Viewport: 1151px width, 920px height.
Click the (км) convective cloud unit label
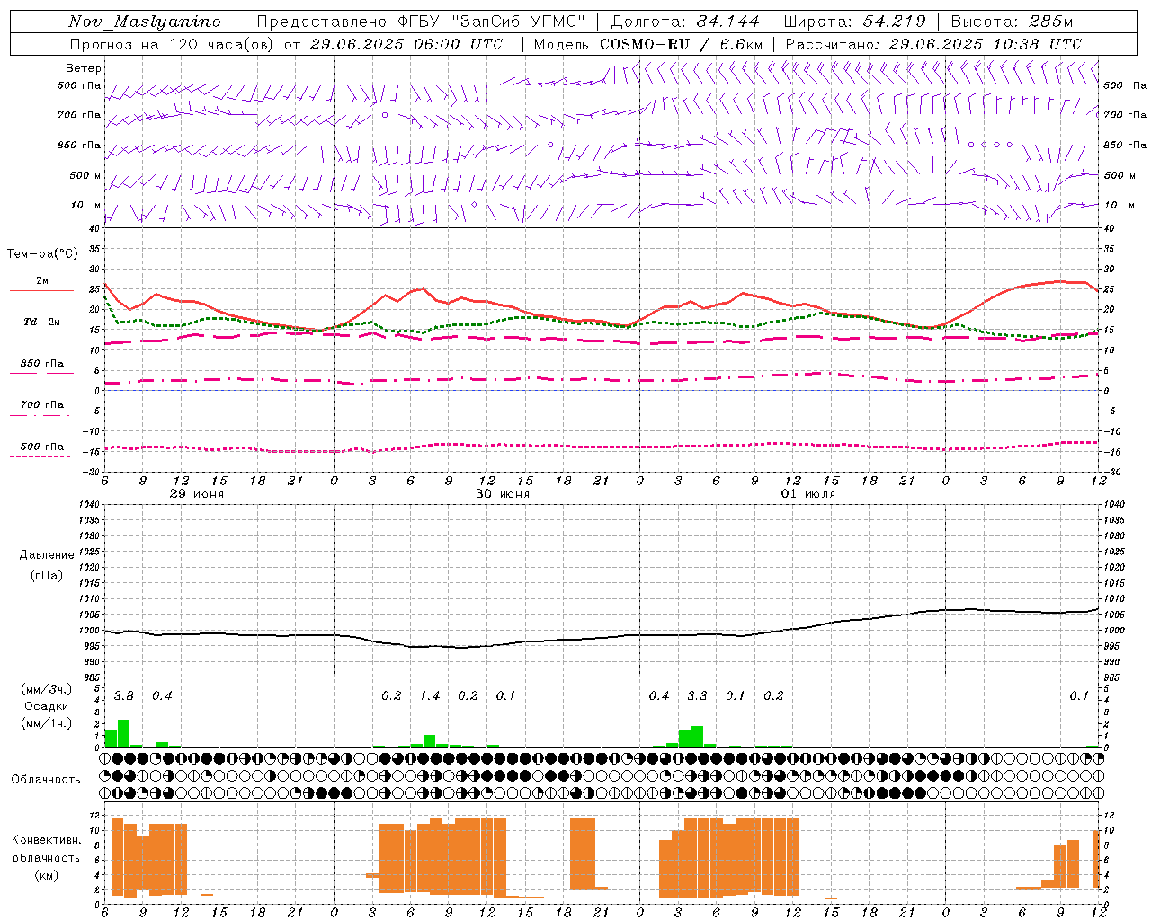click(47, 875)
